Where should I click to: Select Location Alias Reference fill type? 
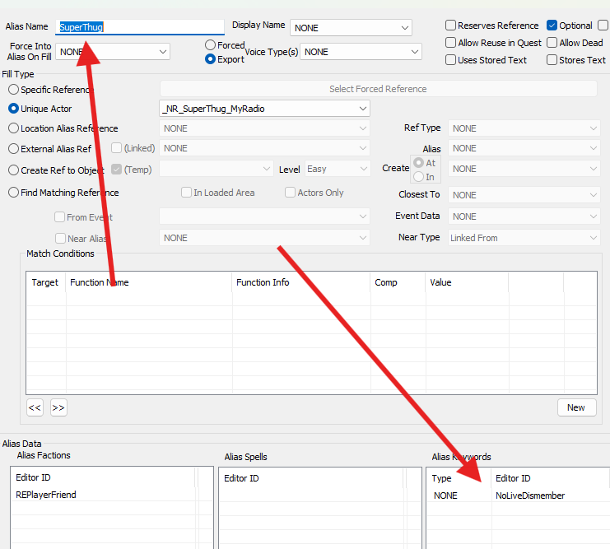pos(14,128)
